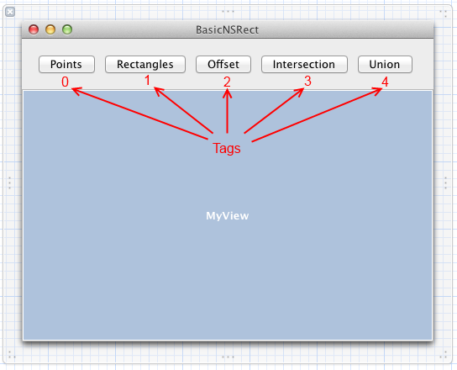The height and width of the screenshot is (370, 457).
Task: Click the bottom-center canvas resize handle dots
Action: [228, 357]
